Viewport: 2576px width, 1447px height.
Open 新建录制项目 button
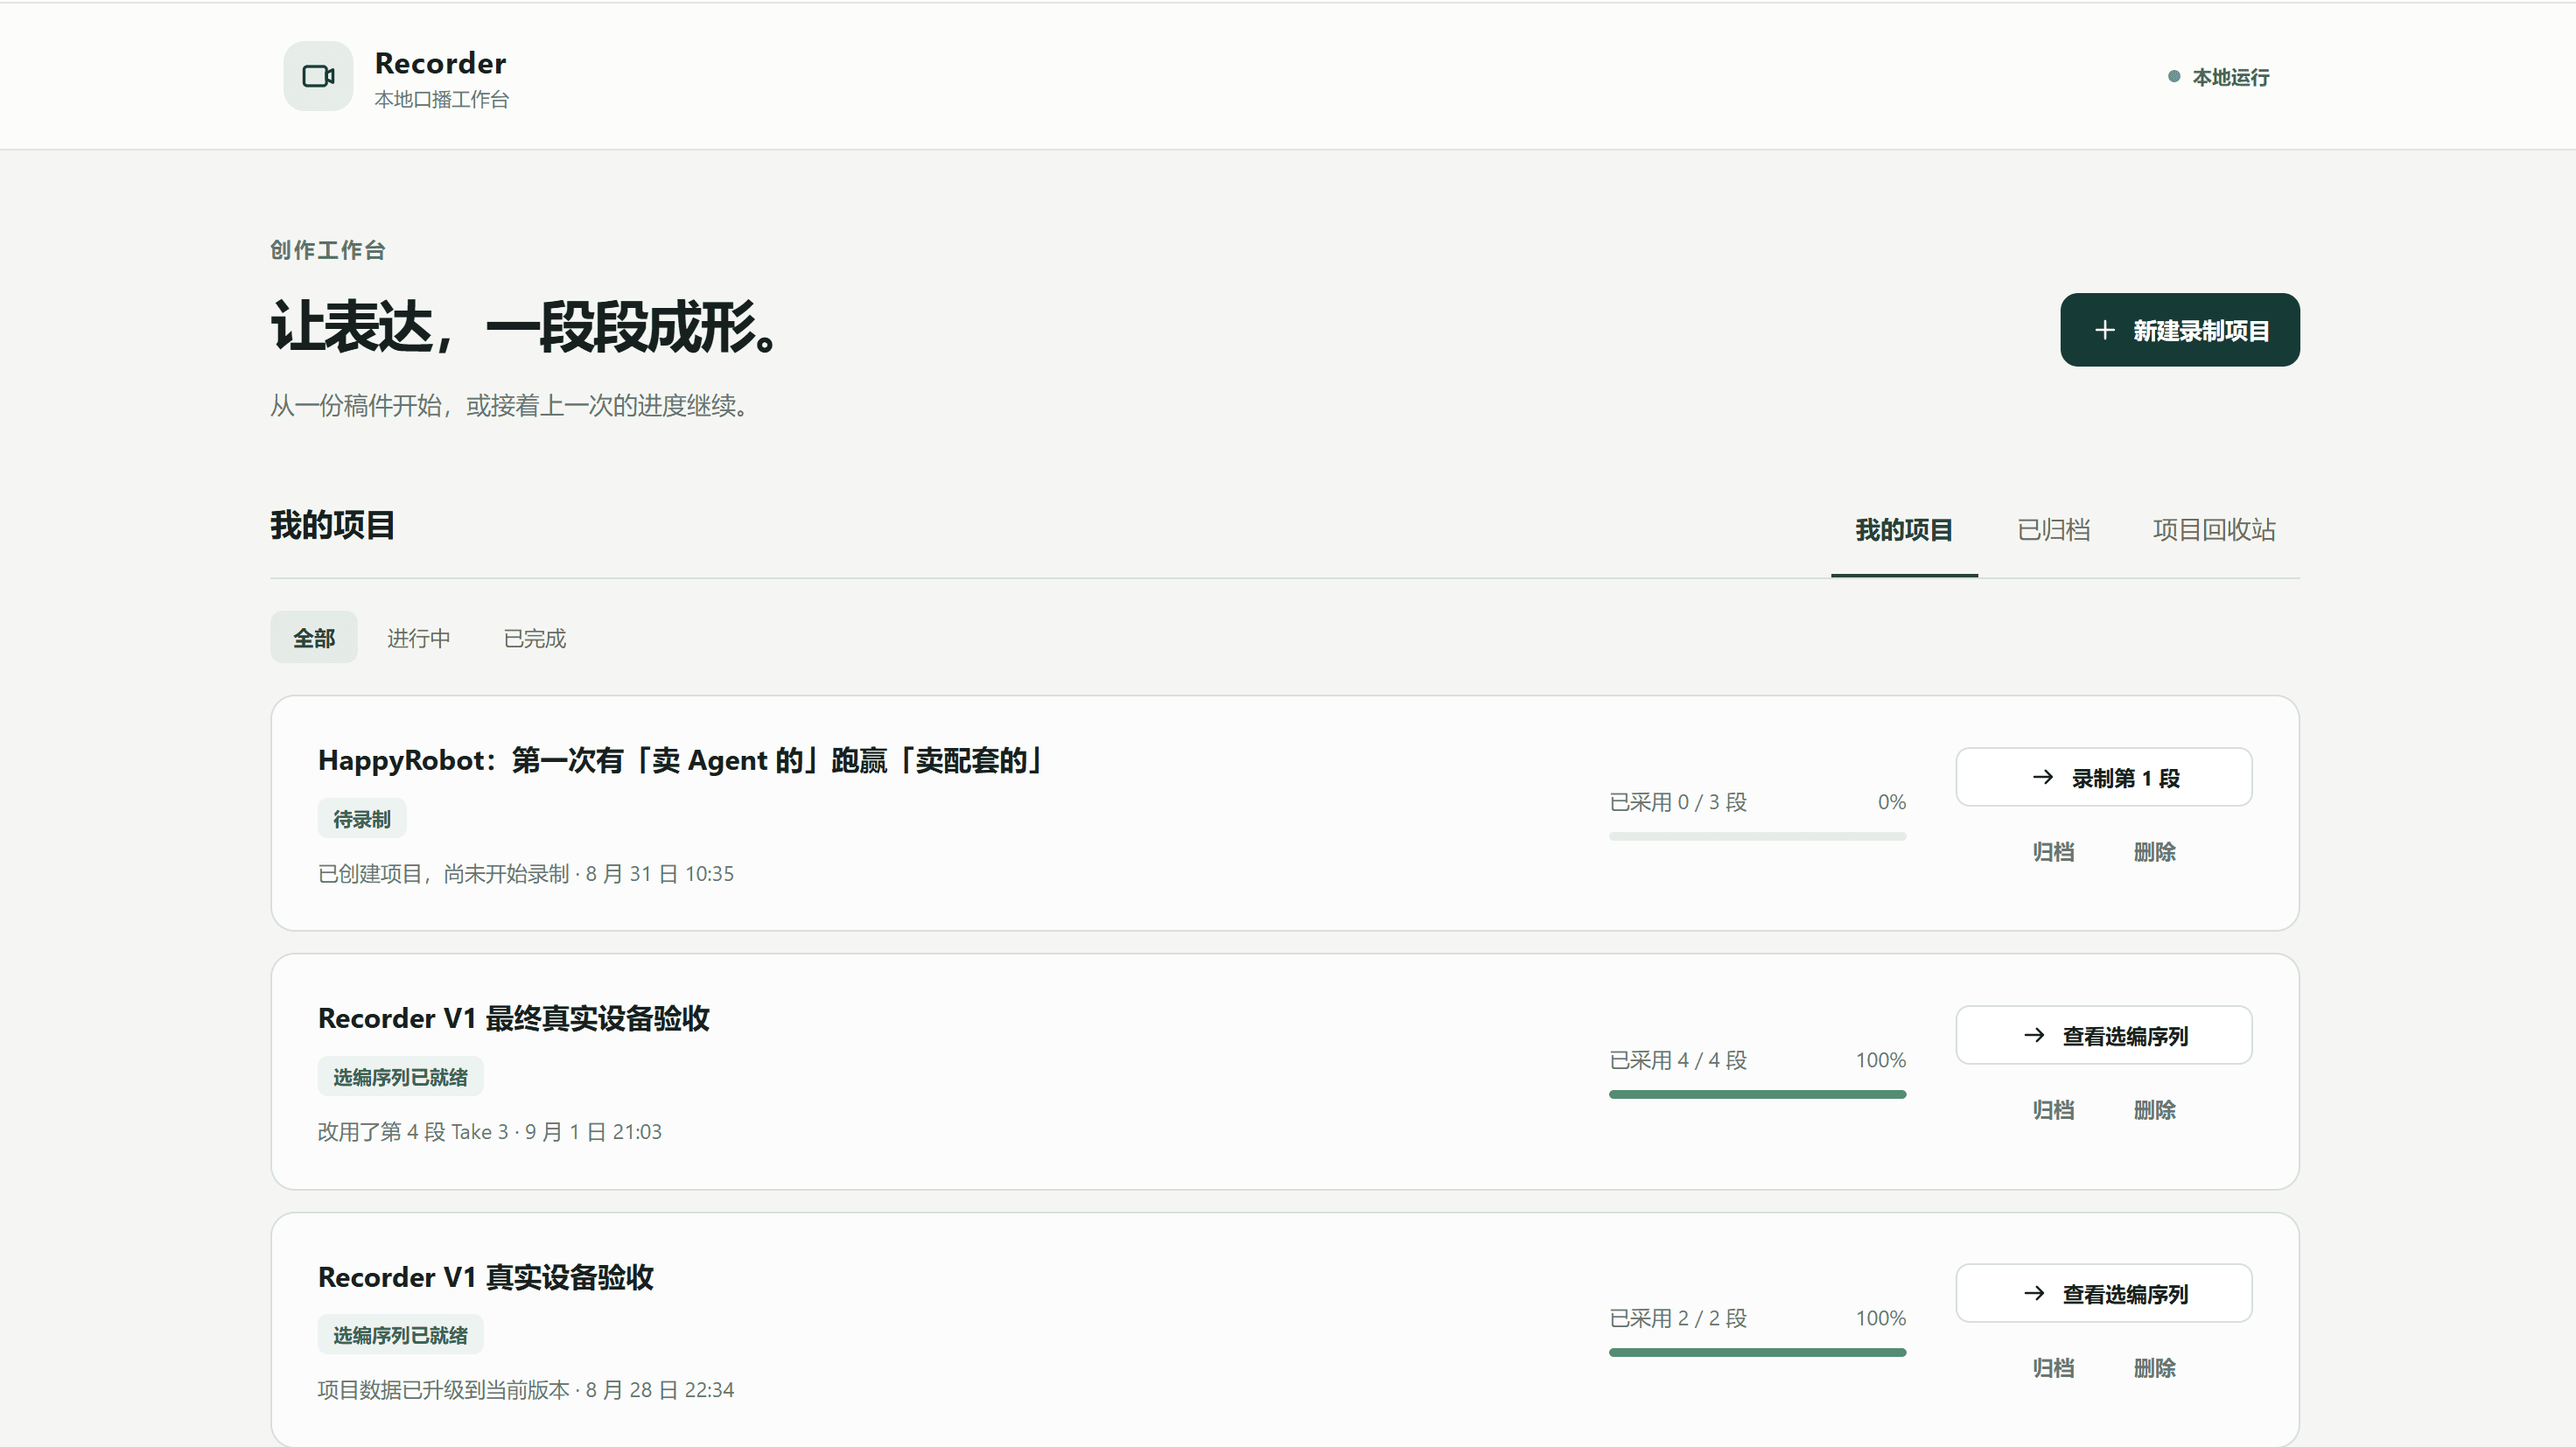(2179, 330)
